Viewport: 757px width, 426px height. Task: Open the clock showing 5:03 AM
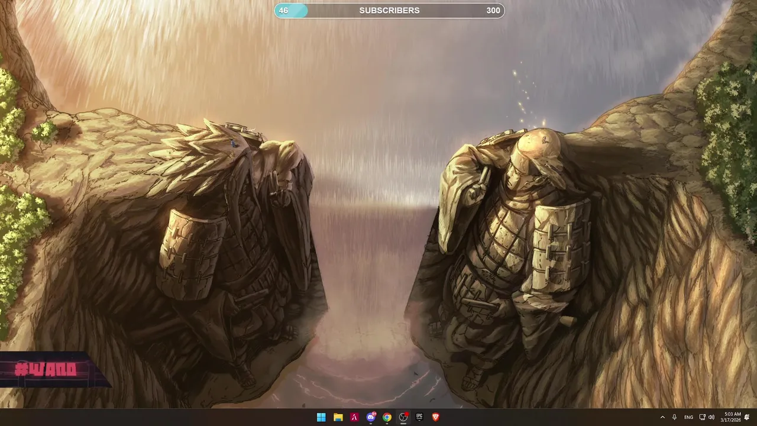pos(730,417)
